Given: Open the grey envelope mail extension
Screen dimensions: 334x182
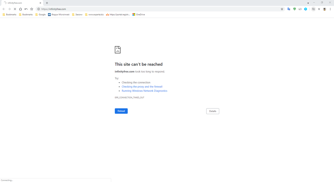Looking at the screenshot, I should (x=300, y=9).
